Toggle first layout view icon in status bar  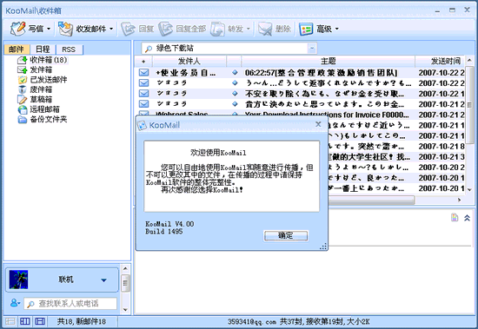point(10,321)
